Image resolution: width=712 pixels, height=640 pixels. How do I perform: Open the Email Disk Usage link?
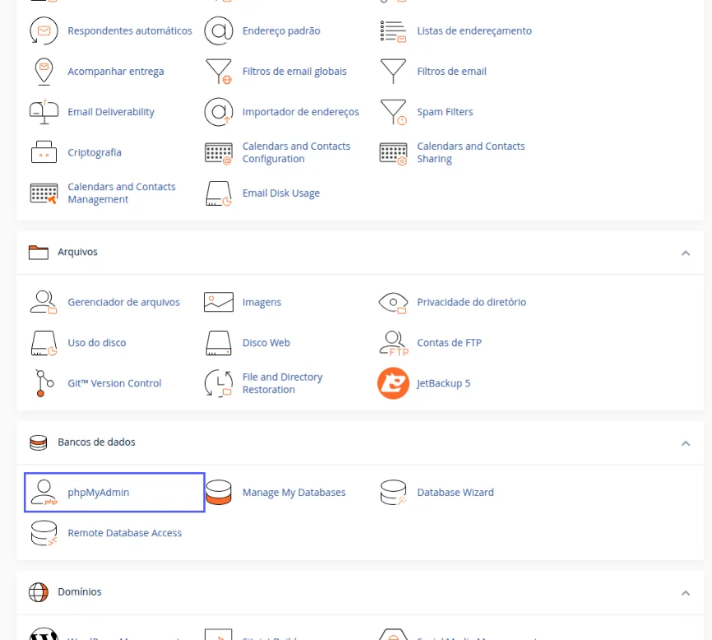[x=281, y=193]
